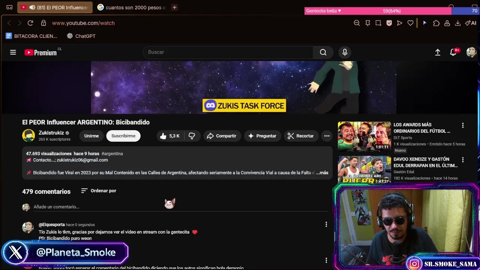Open 'Ordenar por' comment sort menu
This screenshot has width=480, height=270.
pyautogui.click(x=99, y=191)
